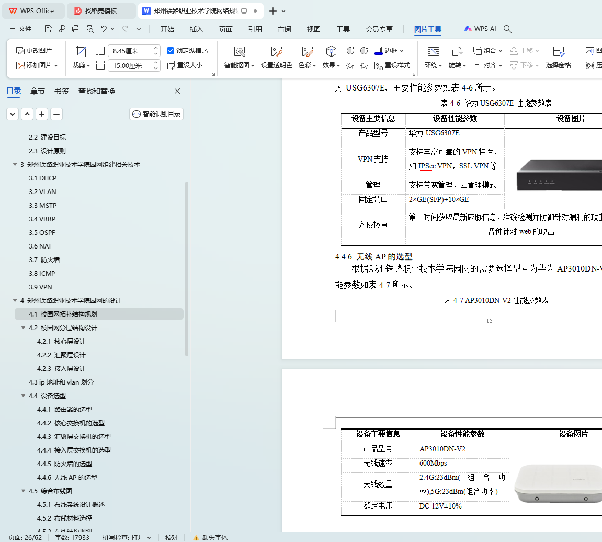The width and height of the screenshot is (602, 542).
Task: Switch to the 插入 ribbon tab
Action: click(x=196, y=29)
